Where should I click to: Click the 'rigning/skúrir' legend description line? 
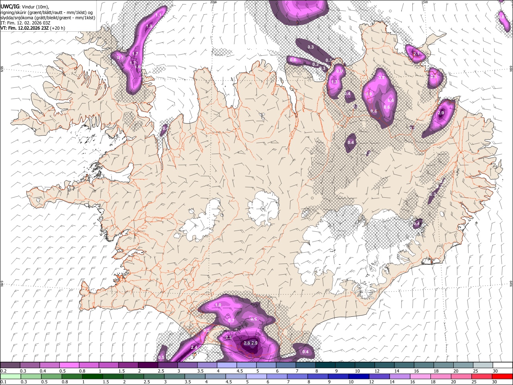46,12
